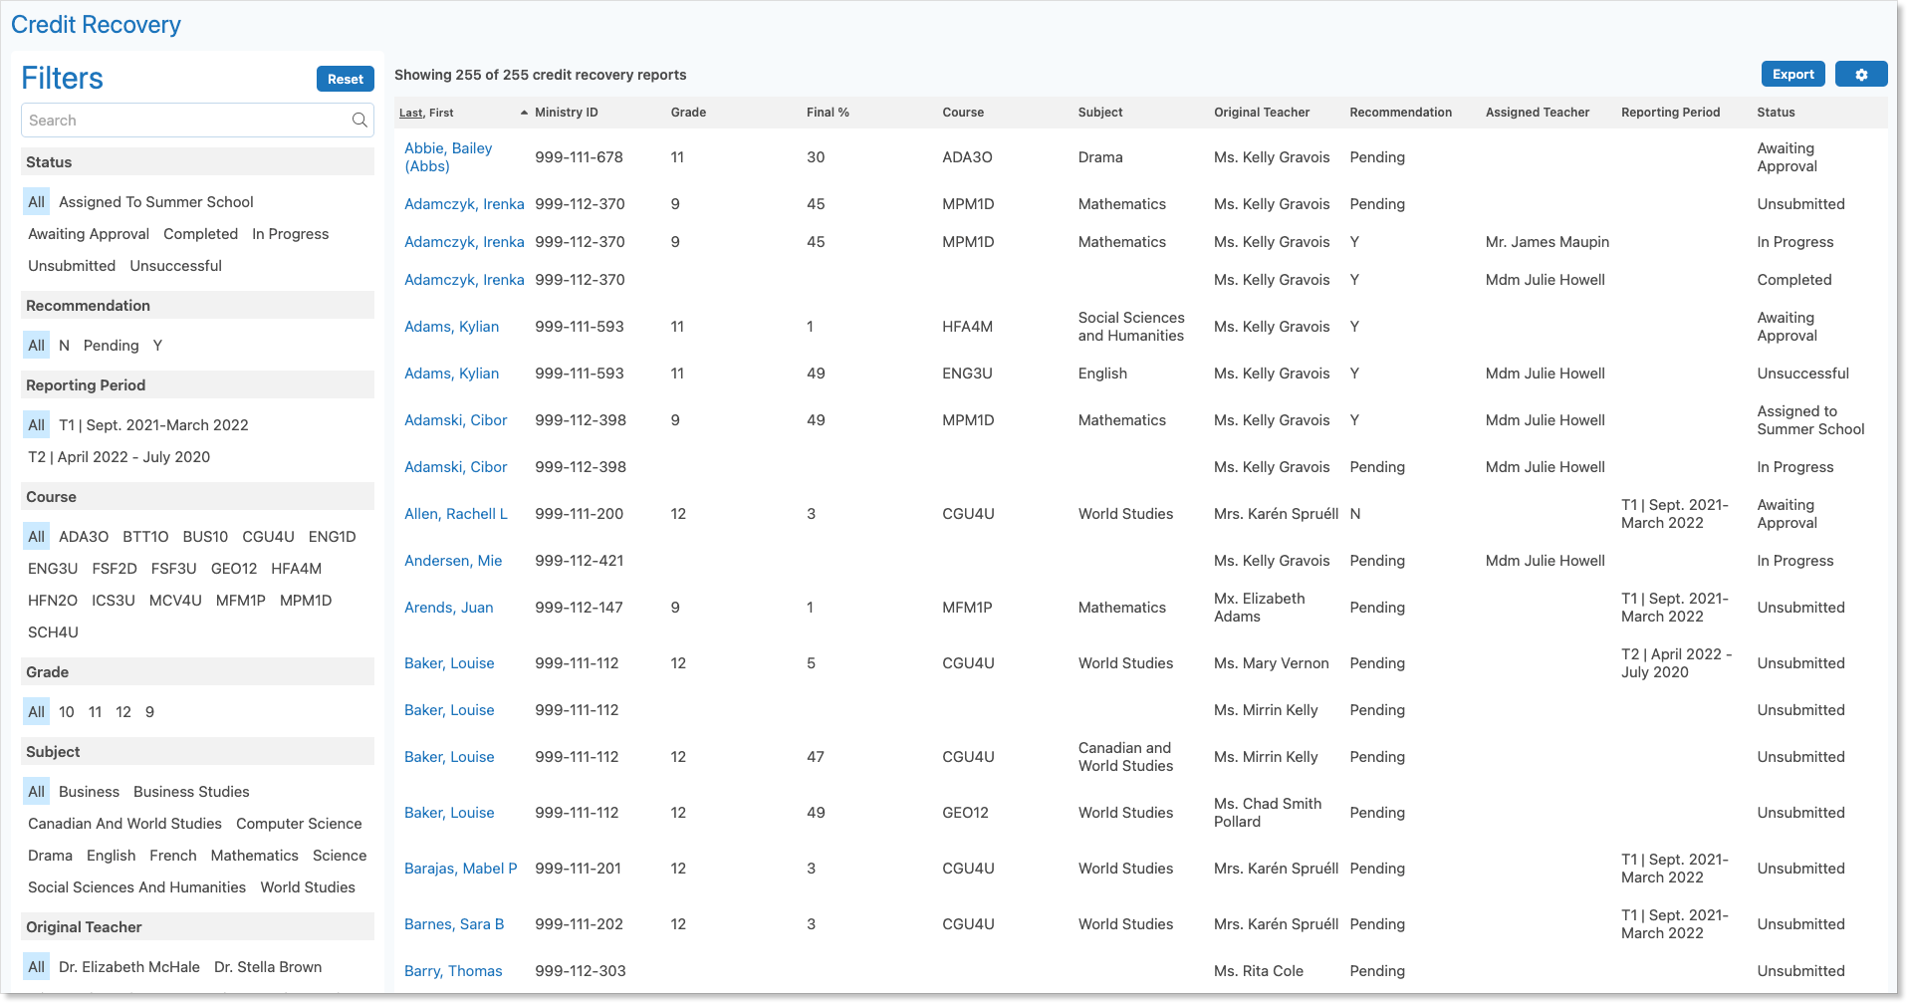This screenshot has height=1004, width=1908.
Task: Open Adams, Kylian ENG3U row link
Action: [452, 374]
